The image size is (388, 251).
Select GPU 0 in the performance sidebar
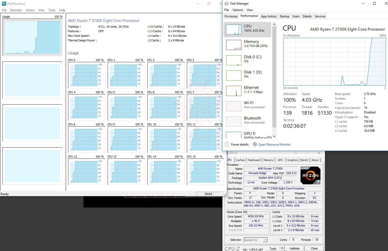pos(248,134)
